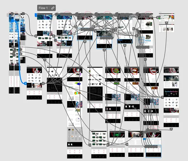Click up-chevron handle below tall right-column artboard
The height and width of the screenshot is (161, 188).
point(171,129)
